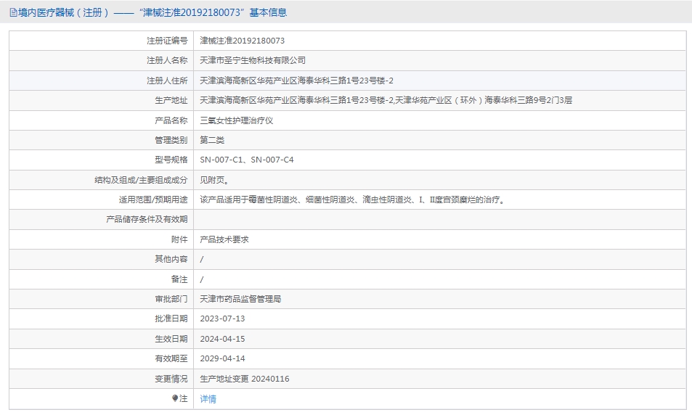692x415 pixels.
Task: Select approval date 2023-07-13
Action: coord(222,319)
